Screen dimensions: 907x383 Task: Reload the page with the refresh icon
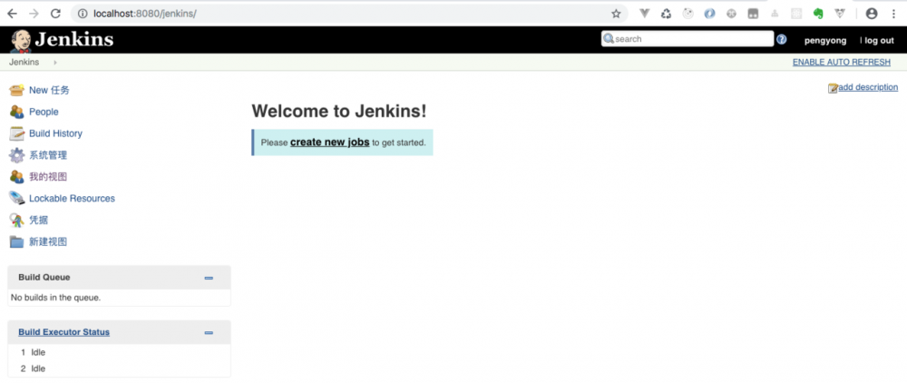click(x=55, y=14)
